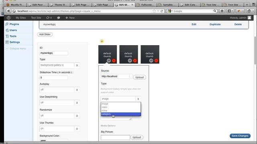The image size is (257, 144).
Task: Select video option in the Type list
Action: 121,107
